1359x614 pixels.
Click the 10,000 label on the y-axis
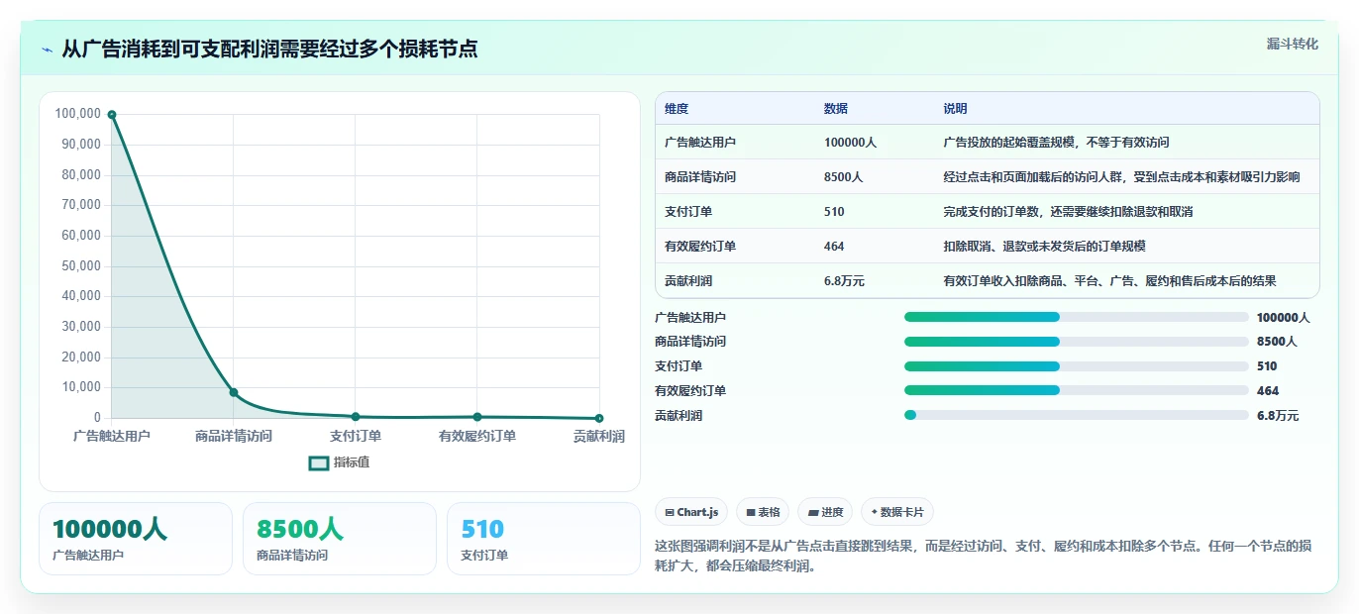tap(81, 387)
